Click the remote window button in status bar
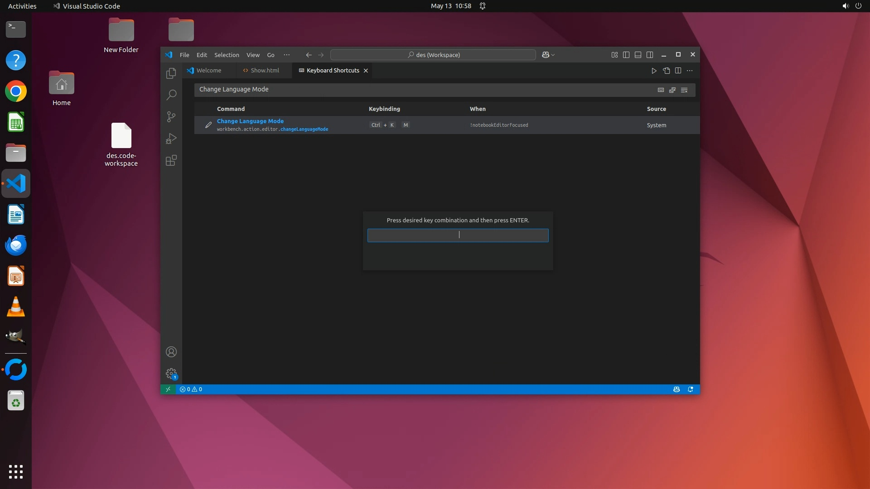870x489 pixels. (x=168, y=389)
